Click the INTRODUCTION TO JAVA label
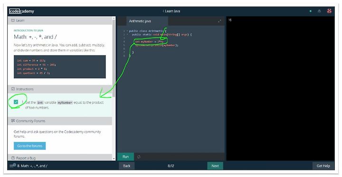Viewport: 342px width, 177px height. [x=28, y=30]
